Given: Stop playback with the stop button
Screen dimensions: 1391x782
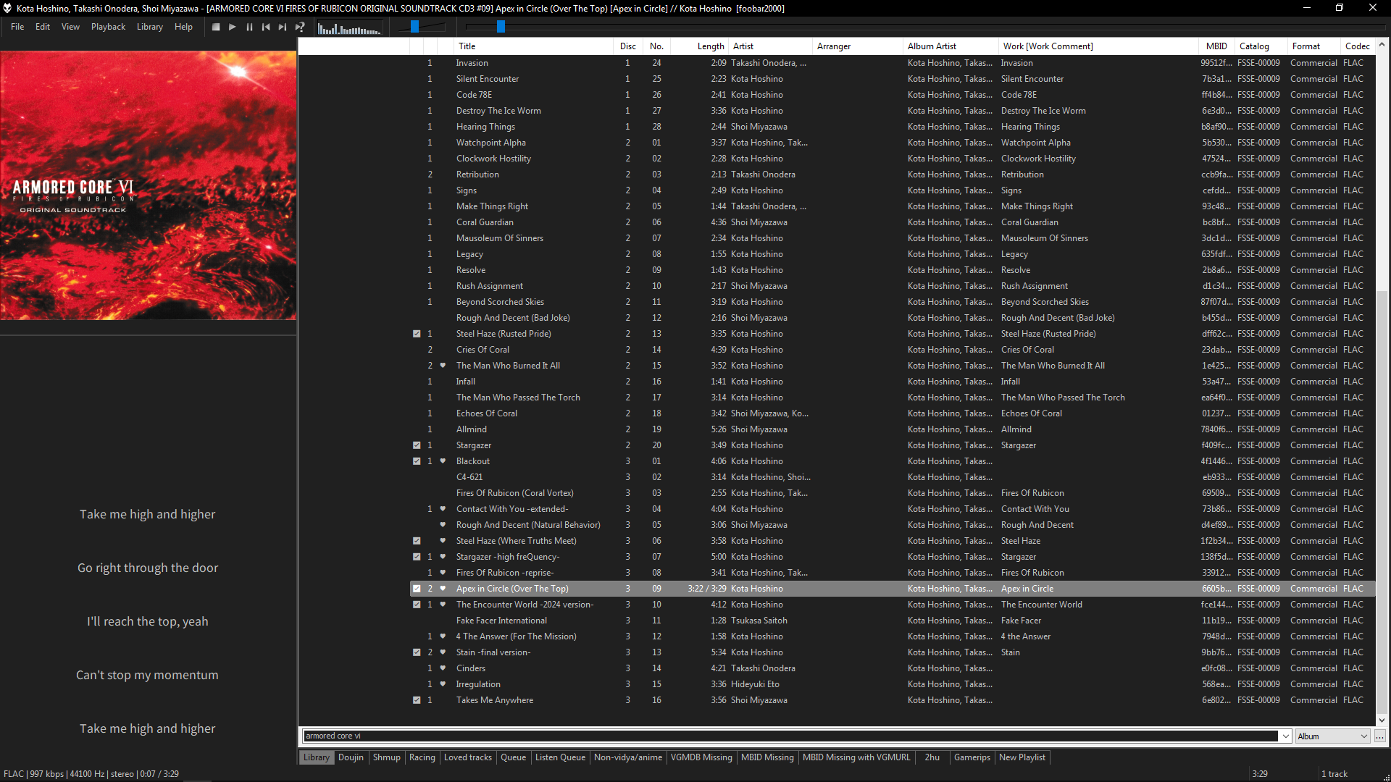Looking at the screenshot, I should pyautogui.click(x=215, y=27).
